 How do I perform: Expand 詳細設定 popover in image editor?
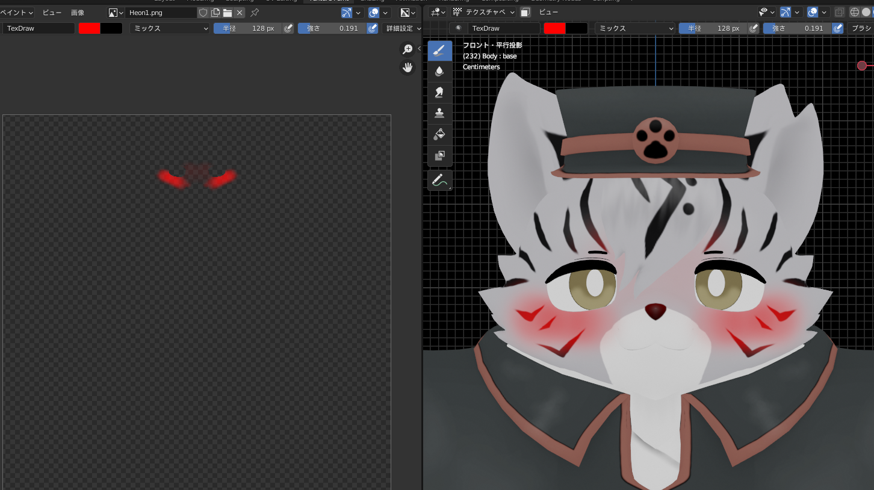coord(402,28)
